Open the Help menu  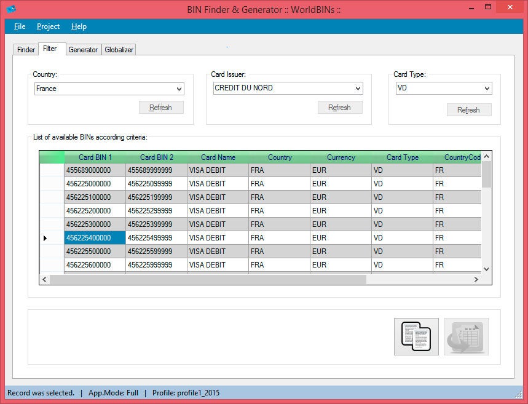(79, 26)
